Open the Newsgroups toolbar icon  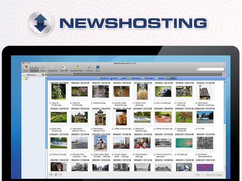(53, 68)
